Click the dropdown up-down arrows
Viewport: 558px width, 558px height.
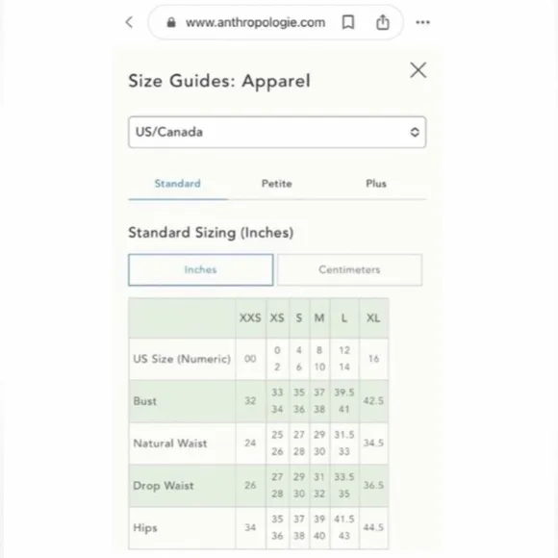click(415, 132)
